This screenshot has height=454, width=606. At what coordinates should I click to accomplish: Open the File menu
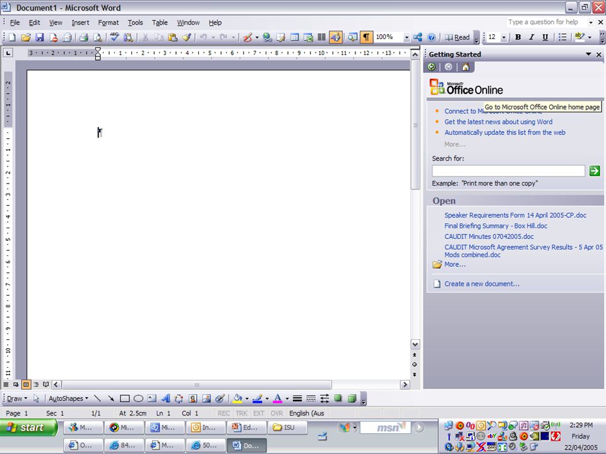15,23
